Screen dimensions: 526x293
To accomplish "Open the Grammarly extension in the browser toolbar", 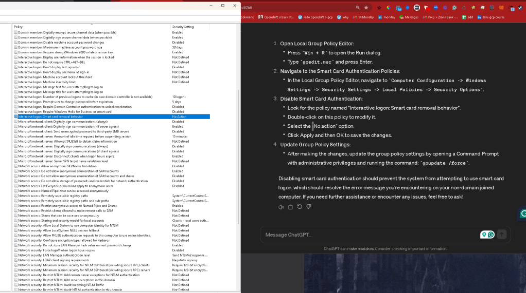I will click(x=454, y=7).
